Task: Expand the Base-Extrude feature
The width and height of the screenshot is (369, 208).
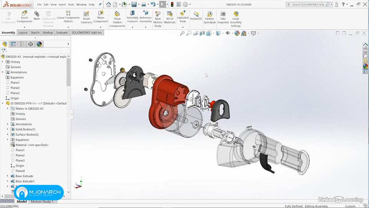Action: click(8, 176)
